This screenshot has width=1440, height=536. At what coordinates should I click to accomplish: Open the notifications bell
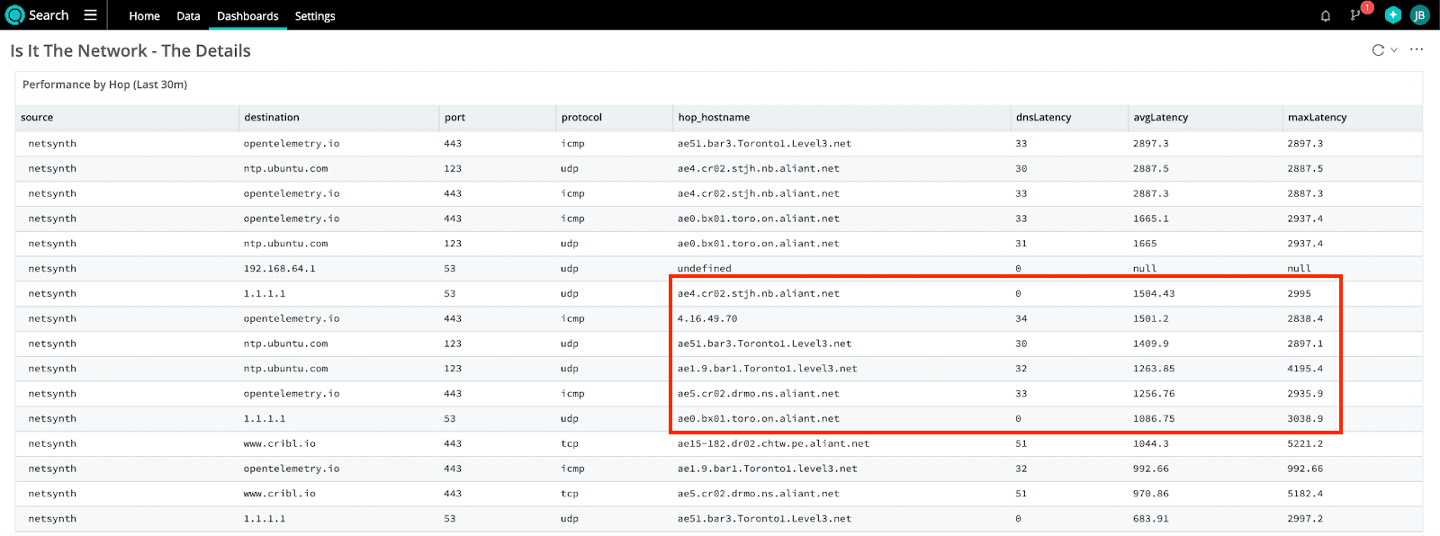(x=1325, y=15)
